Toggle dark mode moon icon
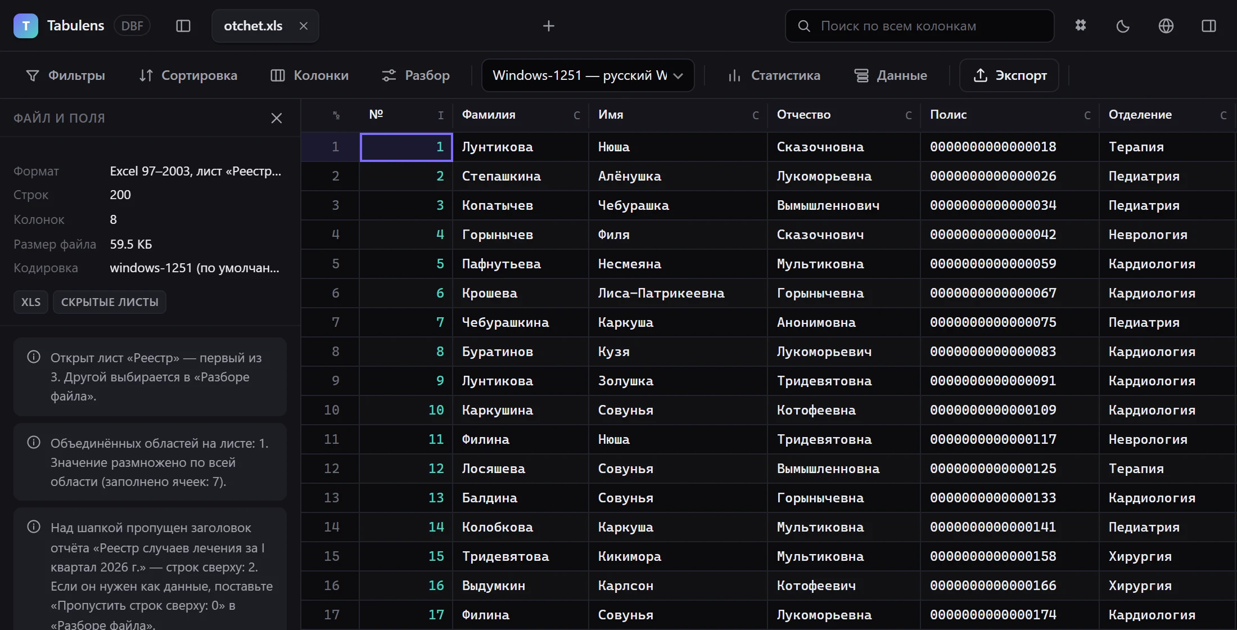 [1123, 26]
